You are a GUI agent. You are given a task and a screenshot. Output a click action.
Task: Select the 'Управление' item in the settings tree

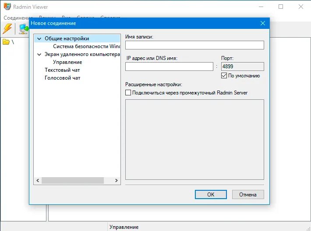click(x=67, y=62)
